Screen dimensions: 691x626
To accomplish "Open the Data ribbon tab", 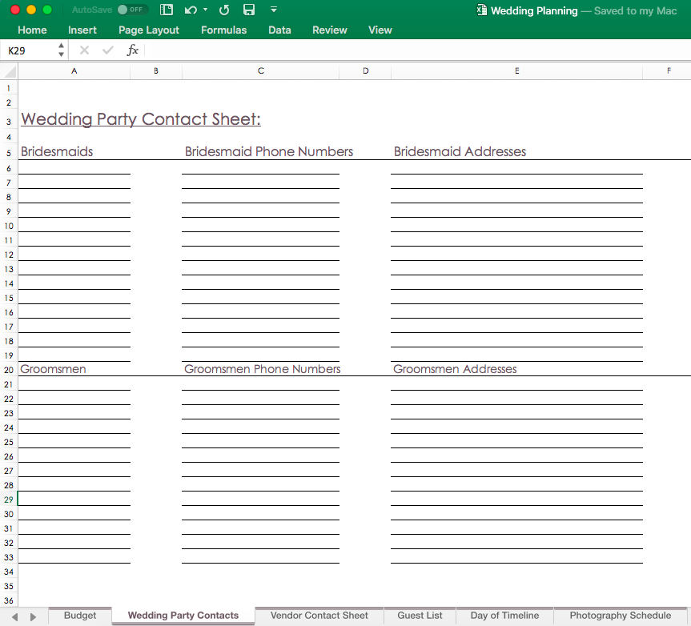I will point(279,30).
